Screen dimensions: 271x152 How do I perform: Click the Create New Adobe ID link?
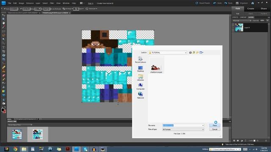point(105,3)
